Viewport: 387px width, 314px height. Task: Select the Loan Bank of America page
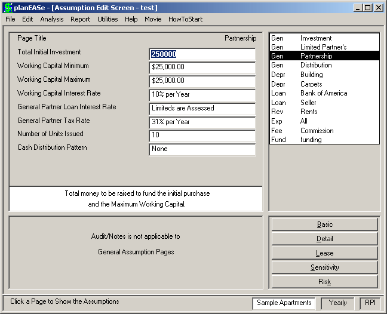pyautogui.click(x=324, y=93)
